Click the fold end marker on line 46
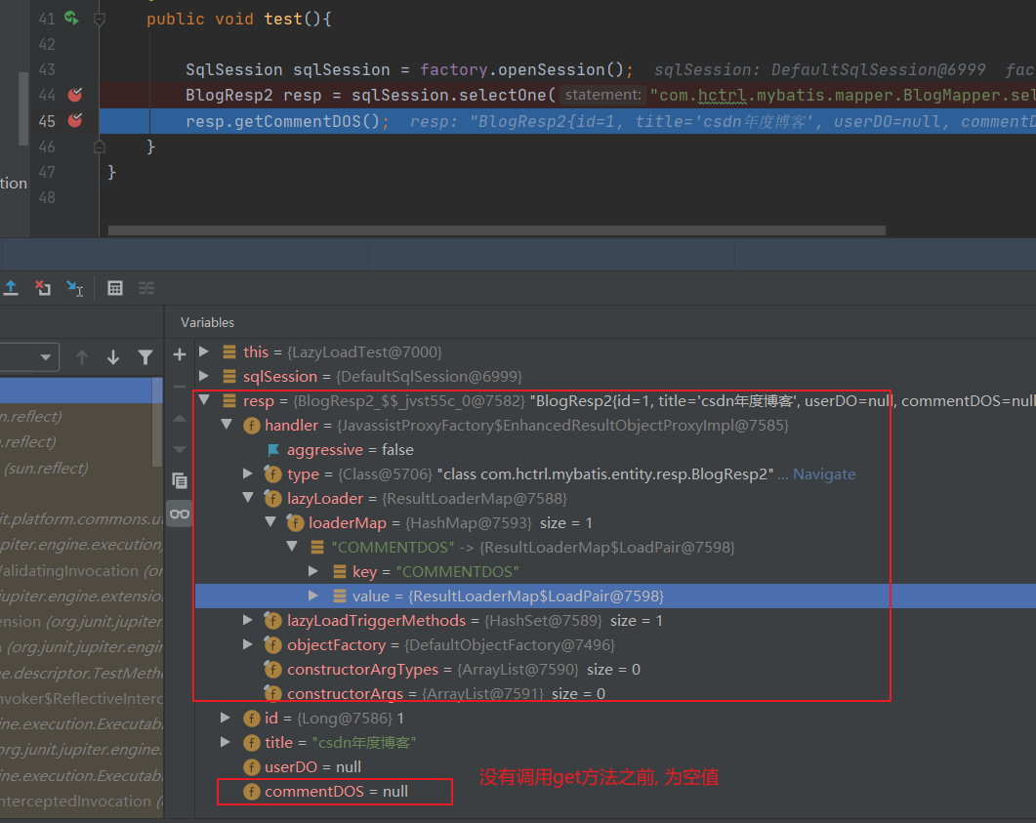Image resolution: width=1036 pixels, height=823 pixels. click(99, 146)
